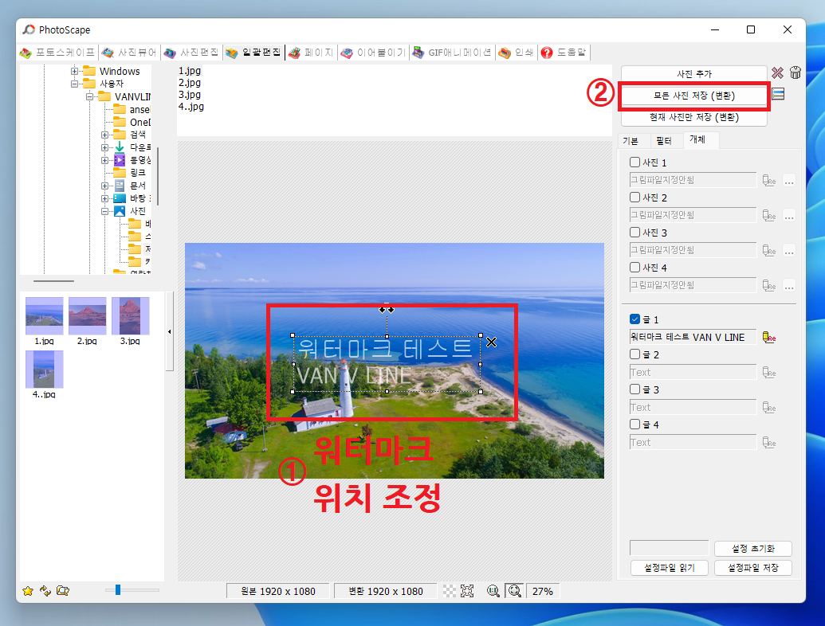Click the trash can clear-list icon
The height and width of the screenshot is (626, 825).
[x=795, y=73]
